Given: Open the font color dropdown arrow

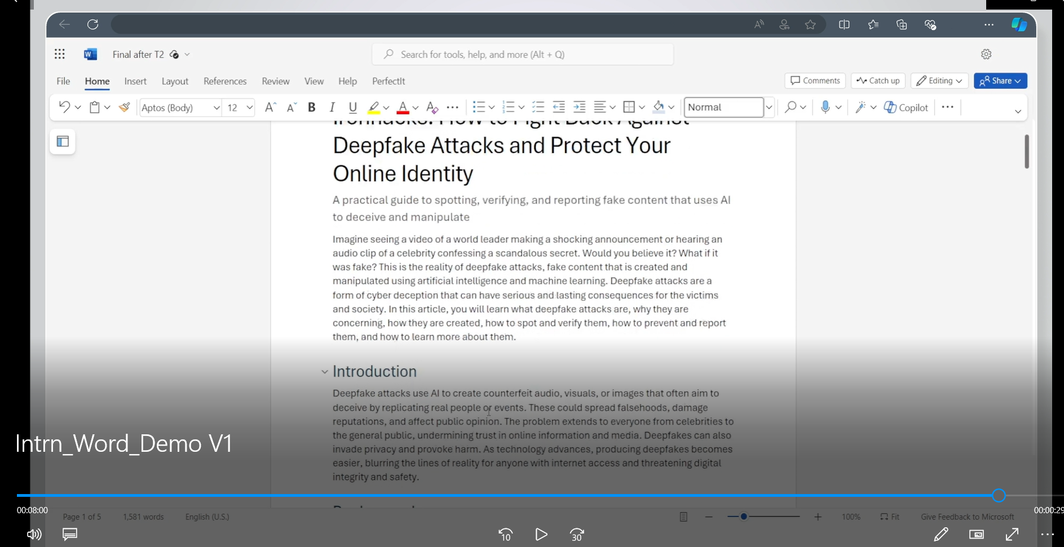Looking at the screenshot, I should pyautogui.click(x=416, y=107).
